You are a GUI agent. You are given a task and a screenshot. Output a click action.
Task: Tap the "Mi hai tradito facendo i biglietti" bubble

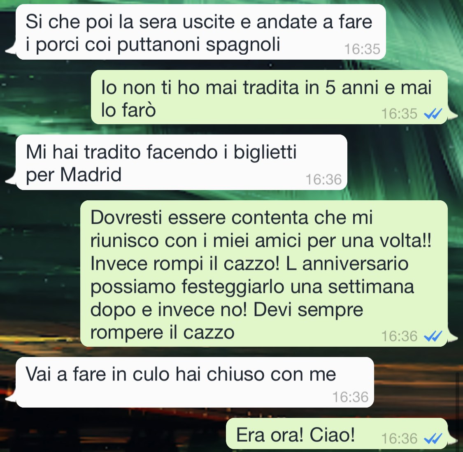pyautogui.click(x=181, y=162)
